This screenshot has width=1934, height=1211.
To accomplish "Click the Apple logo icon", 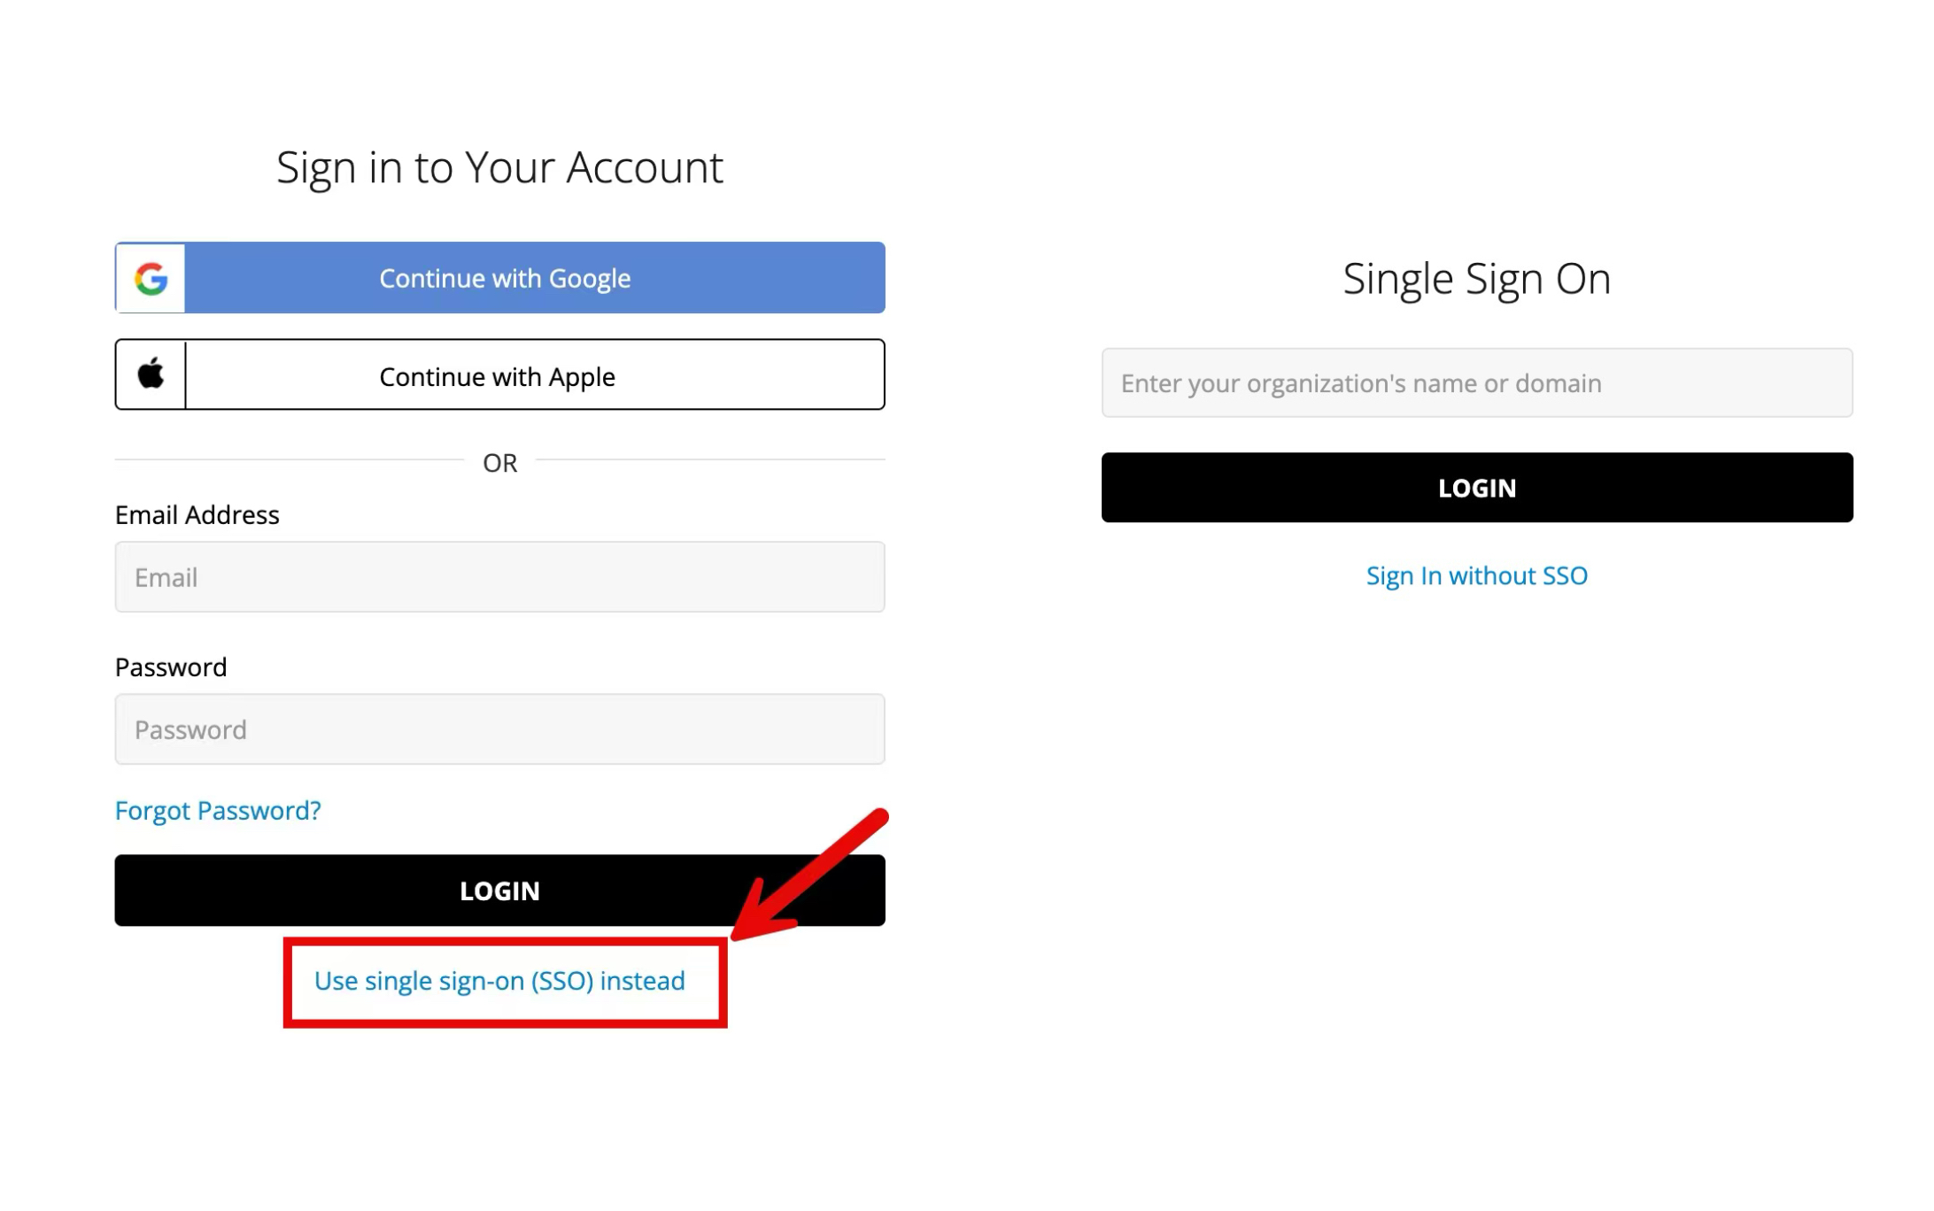I will point(151,374).
